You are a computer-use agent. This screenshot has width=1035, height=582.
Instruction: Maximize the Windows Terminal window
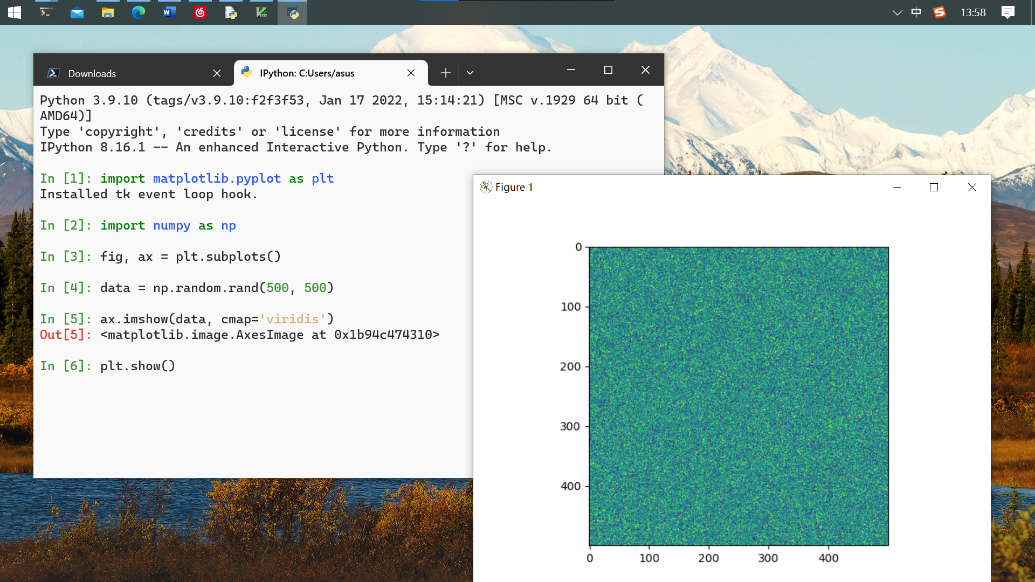pos(608,70)
